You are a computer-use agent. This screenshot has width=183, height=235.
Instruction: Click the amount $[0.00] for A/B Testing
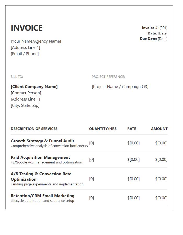(161, 179)
